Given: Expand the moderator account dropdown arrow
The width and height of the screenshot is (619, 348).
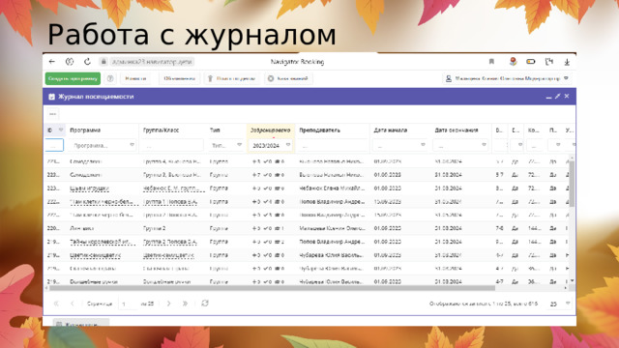Looking at the screenshot, I should [566, 78].
